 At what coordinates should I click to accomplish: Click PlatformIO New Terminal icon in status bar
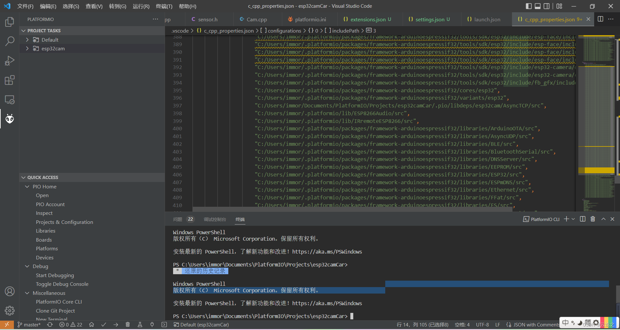[x=164, y=325]
